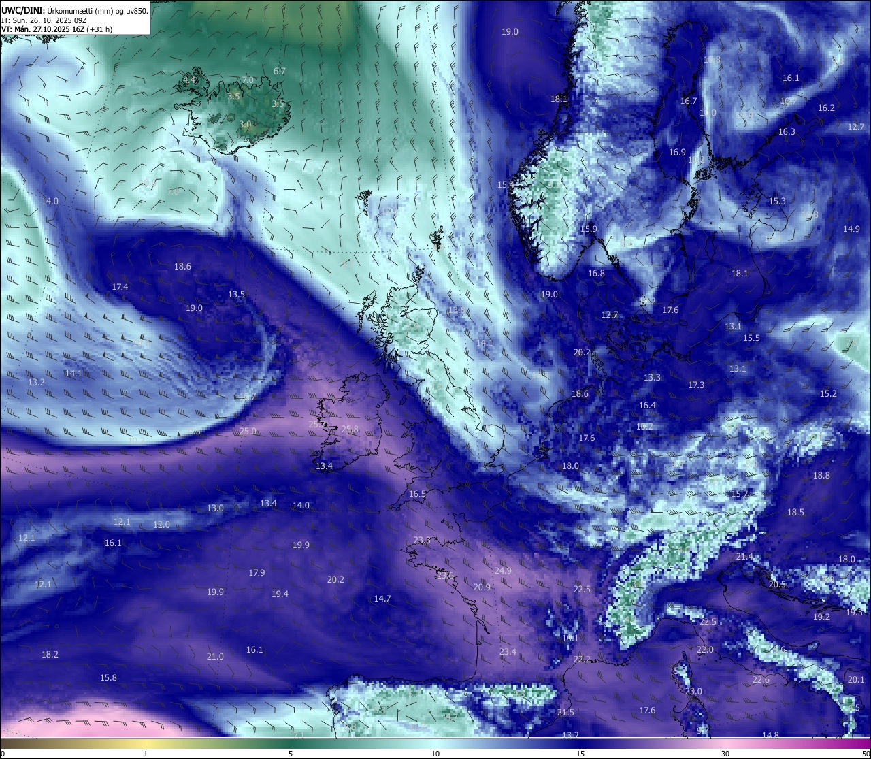Click the 19.4 map value
The image size is (871, 759).
pos(280,594)
